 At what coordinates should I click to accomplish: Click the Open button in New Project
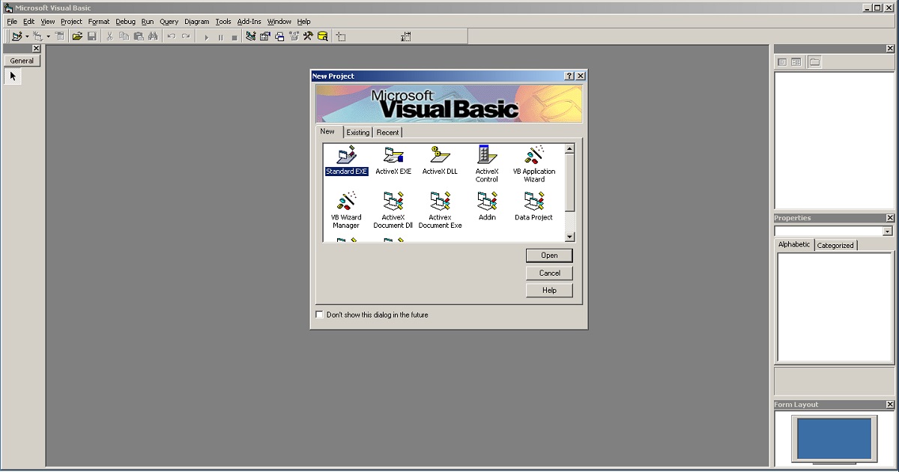549,255
